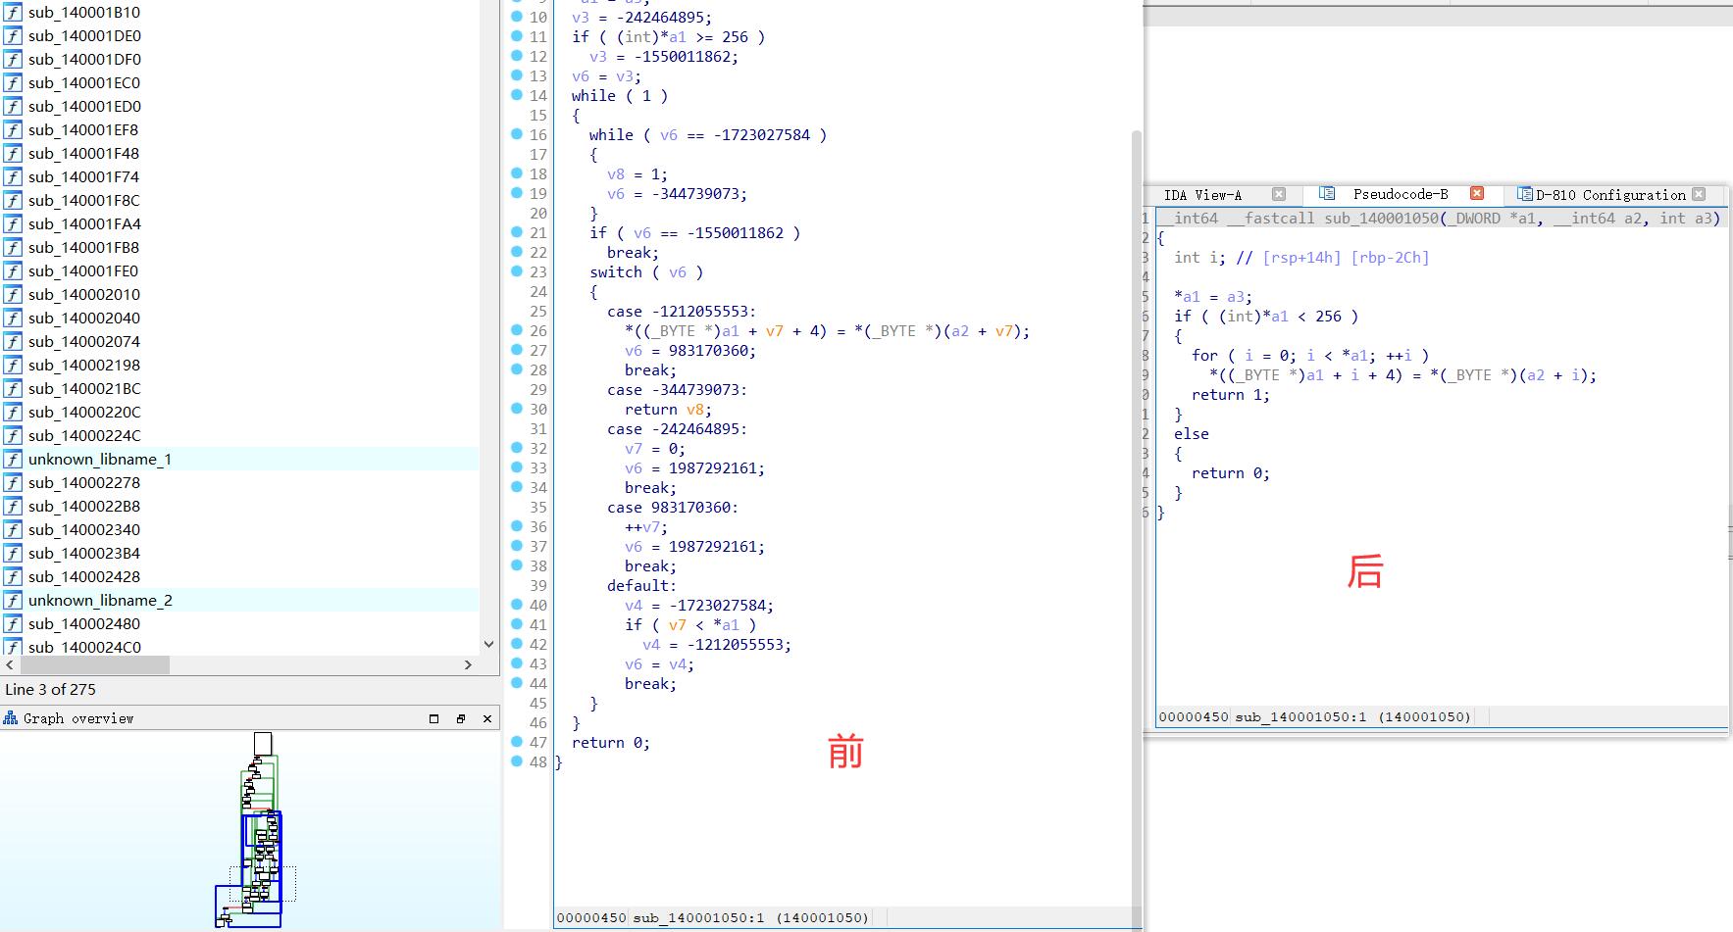
Task: Toggle breakpoint dot on line 16
Action: [x=517, y=134]
